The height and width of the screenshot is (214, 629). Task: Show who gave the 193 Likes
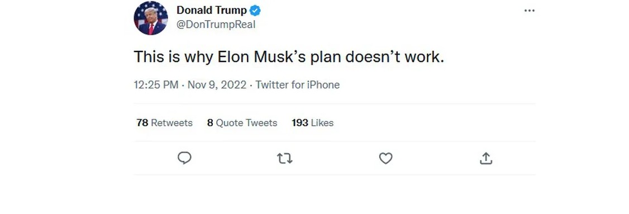(x=312, y=123)
